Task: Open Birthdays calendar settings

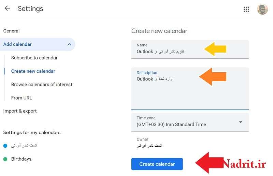Action: pos(21,159)
